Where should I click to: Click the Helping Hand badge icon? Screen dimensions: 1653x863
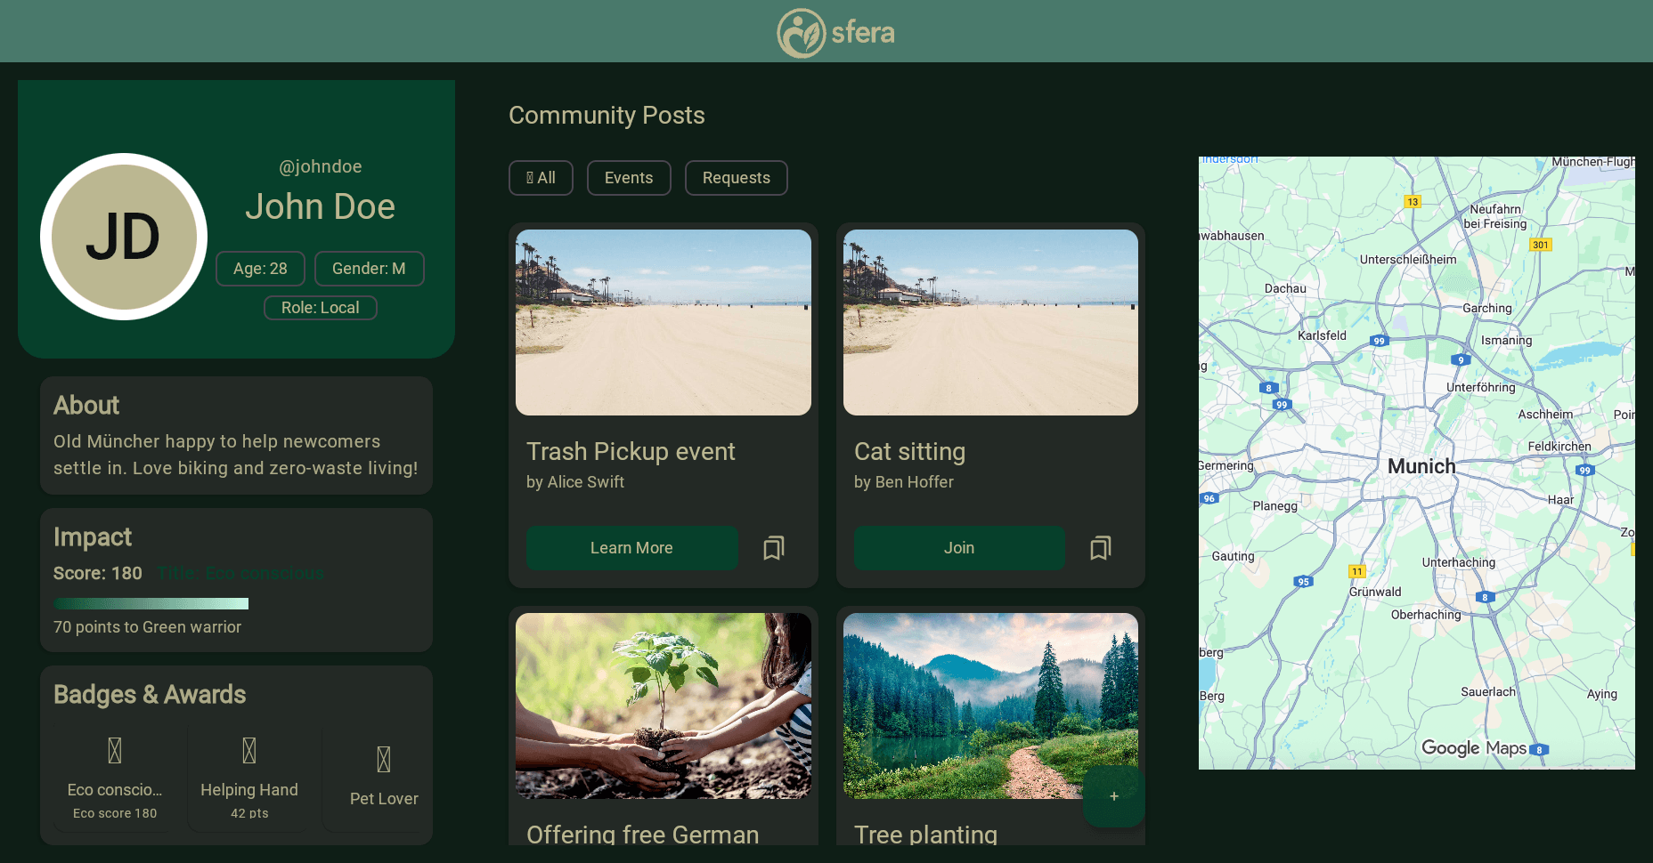click(249, 750)
